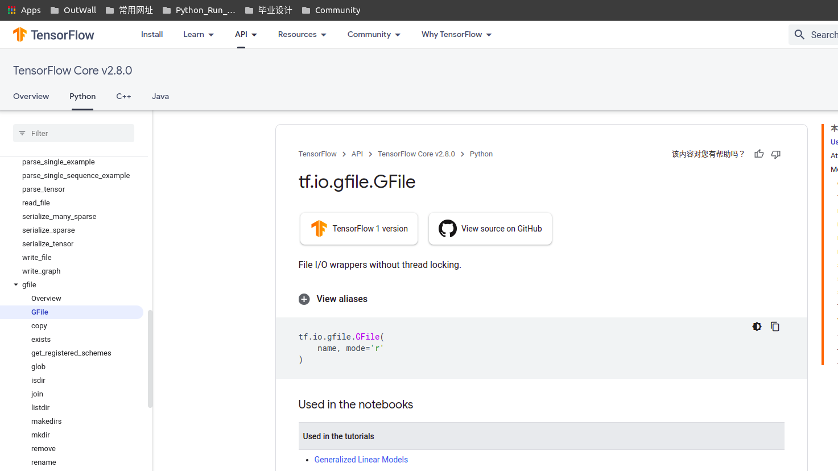The image size is (838, 471).
Task: Select gfile Overview in sidebar
Action: pyautogui.click(x=46, y=299)
